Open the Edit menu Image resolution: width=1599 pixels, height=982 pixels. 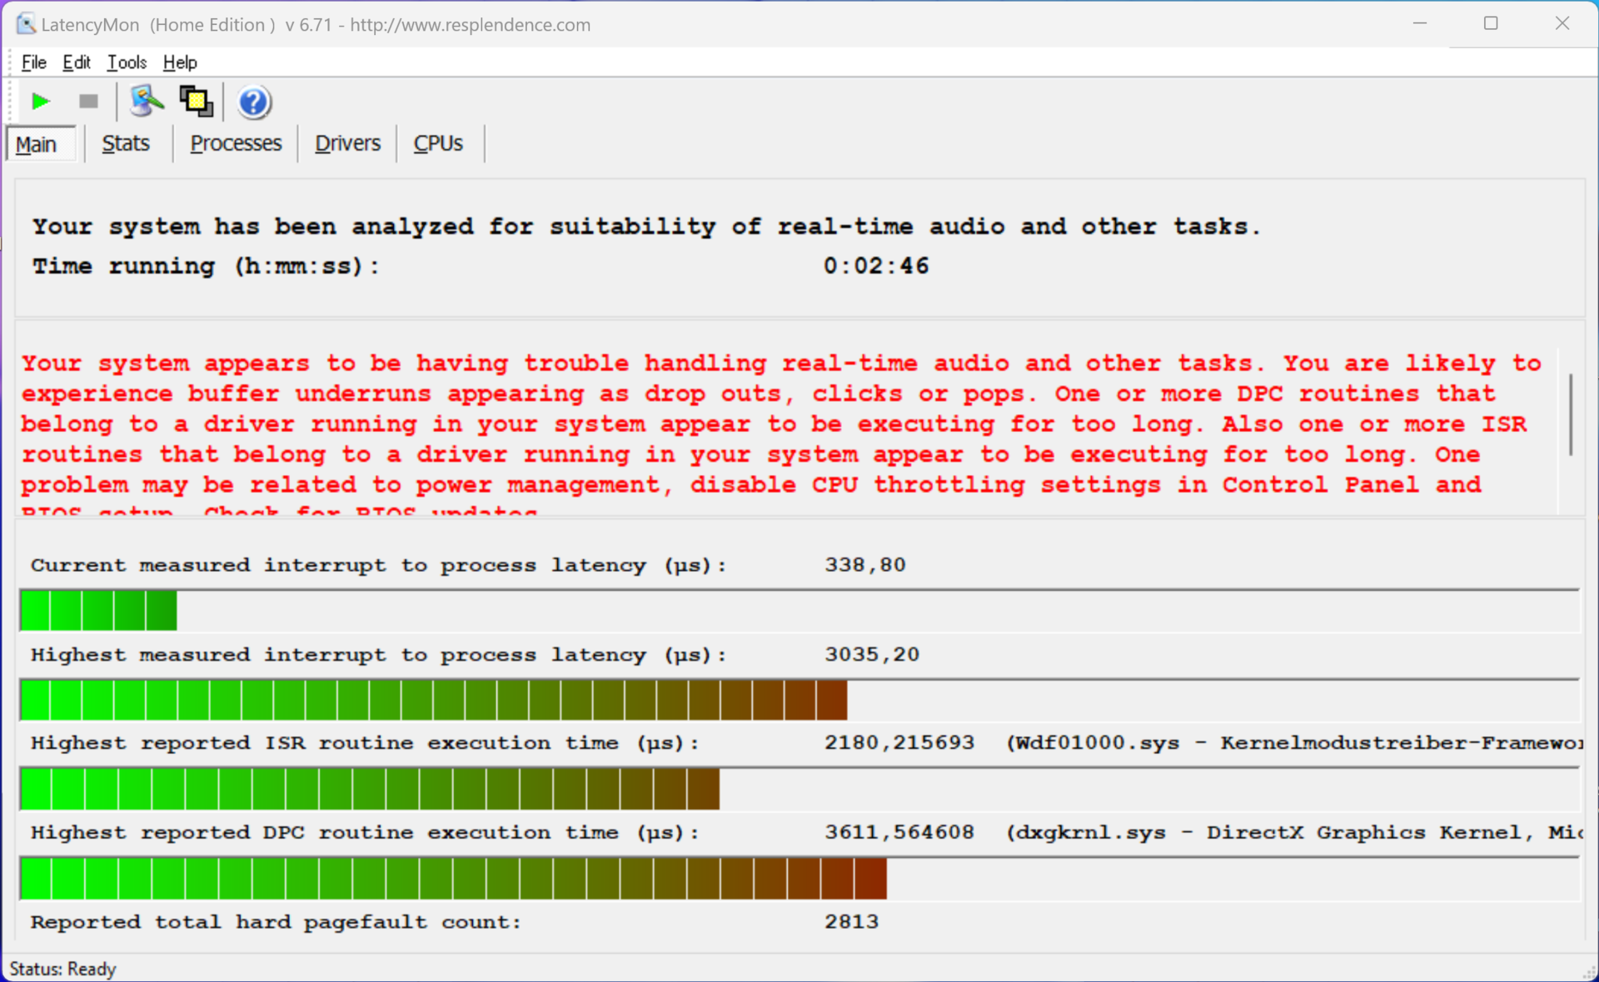point(76,62)
